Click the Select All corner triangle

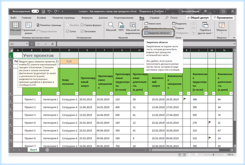click(11, 50)
